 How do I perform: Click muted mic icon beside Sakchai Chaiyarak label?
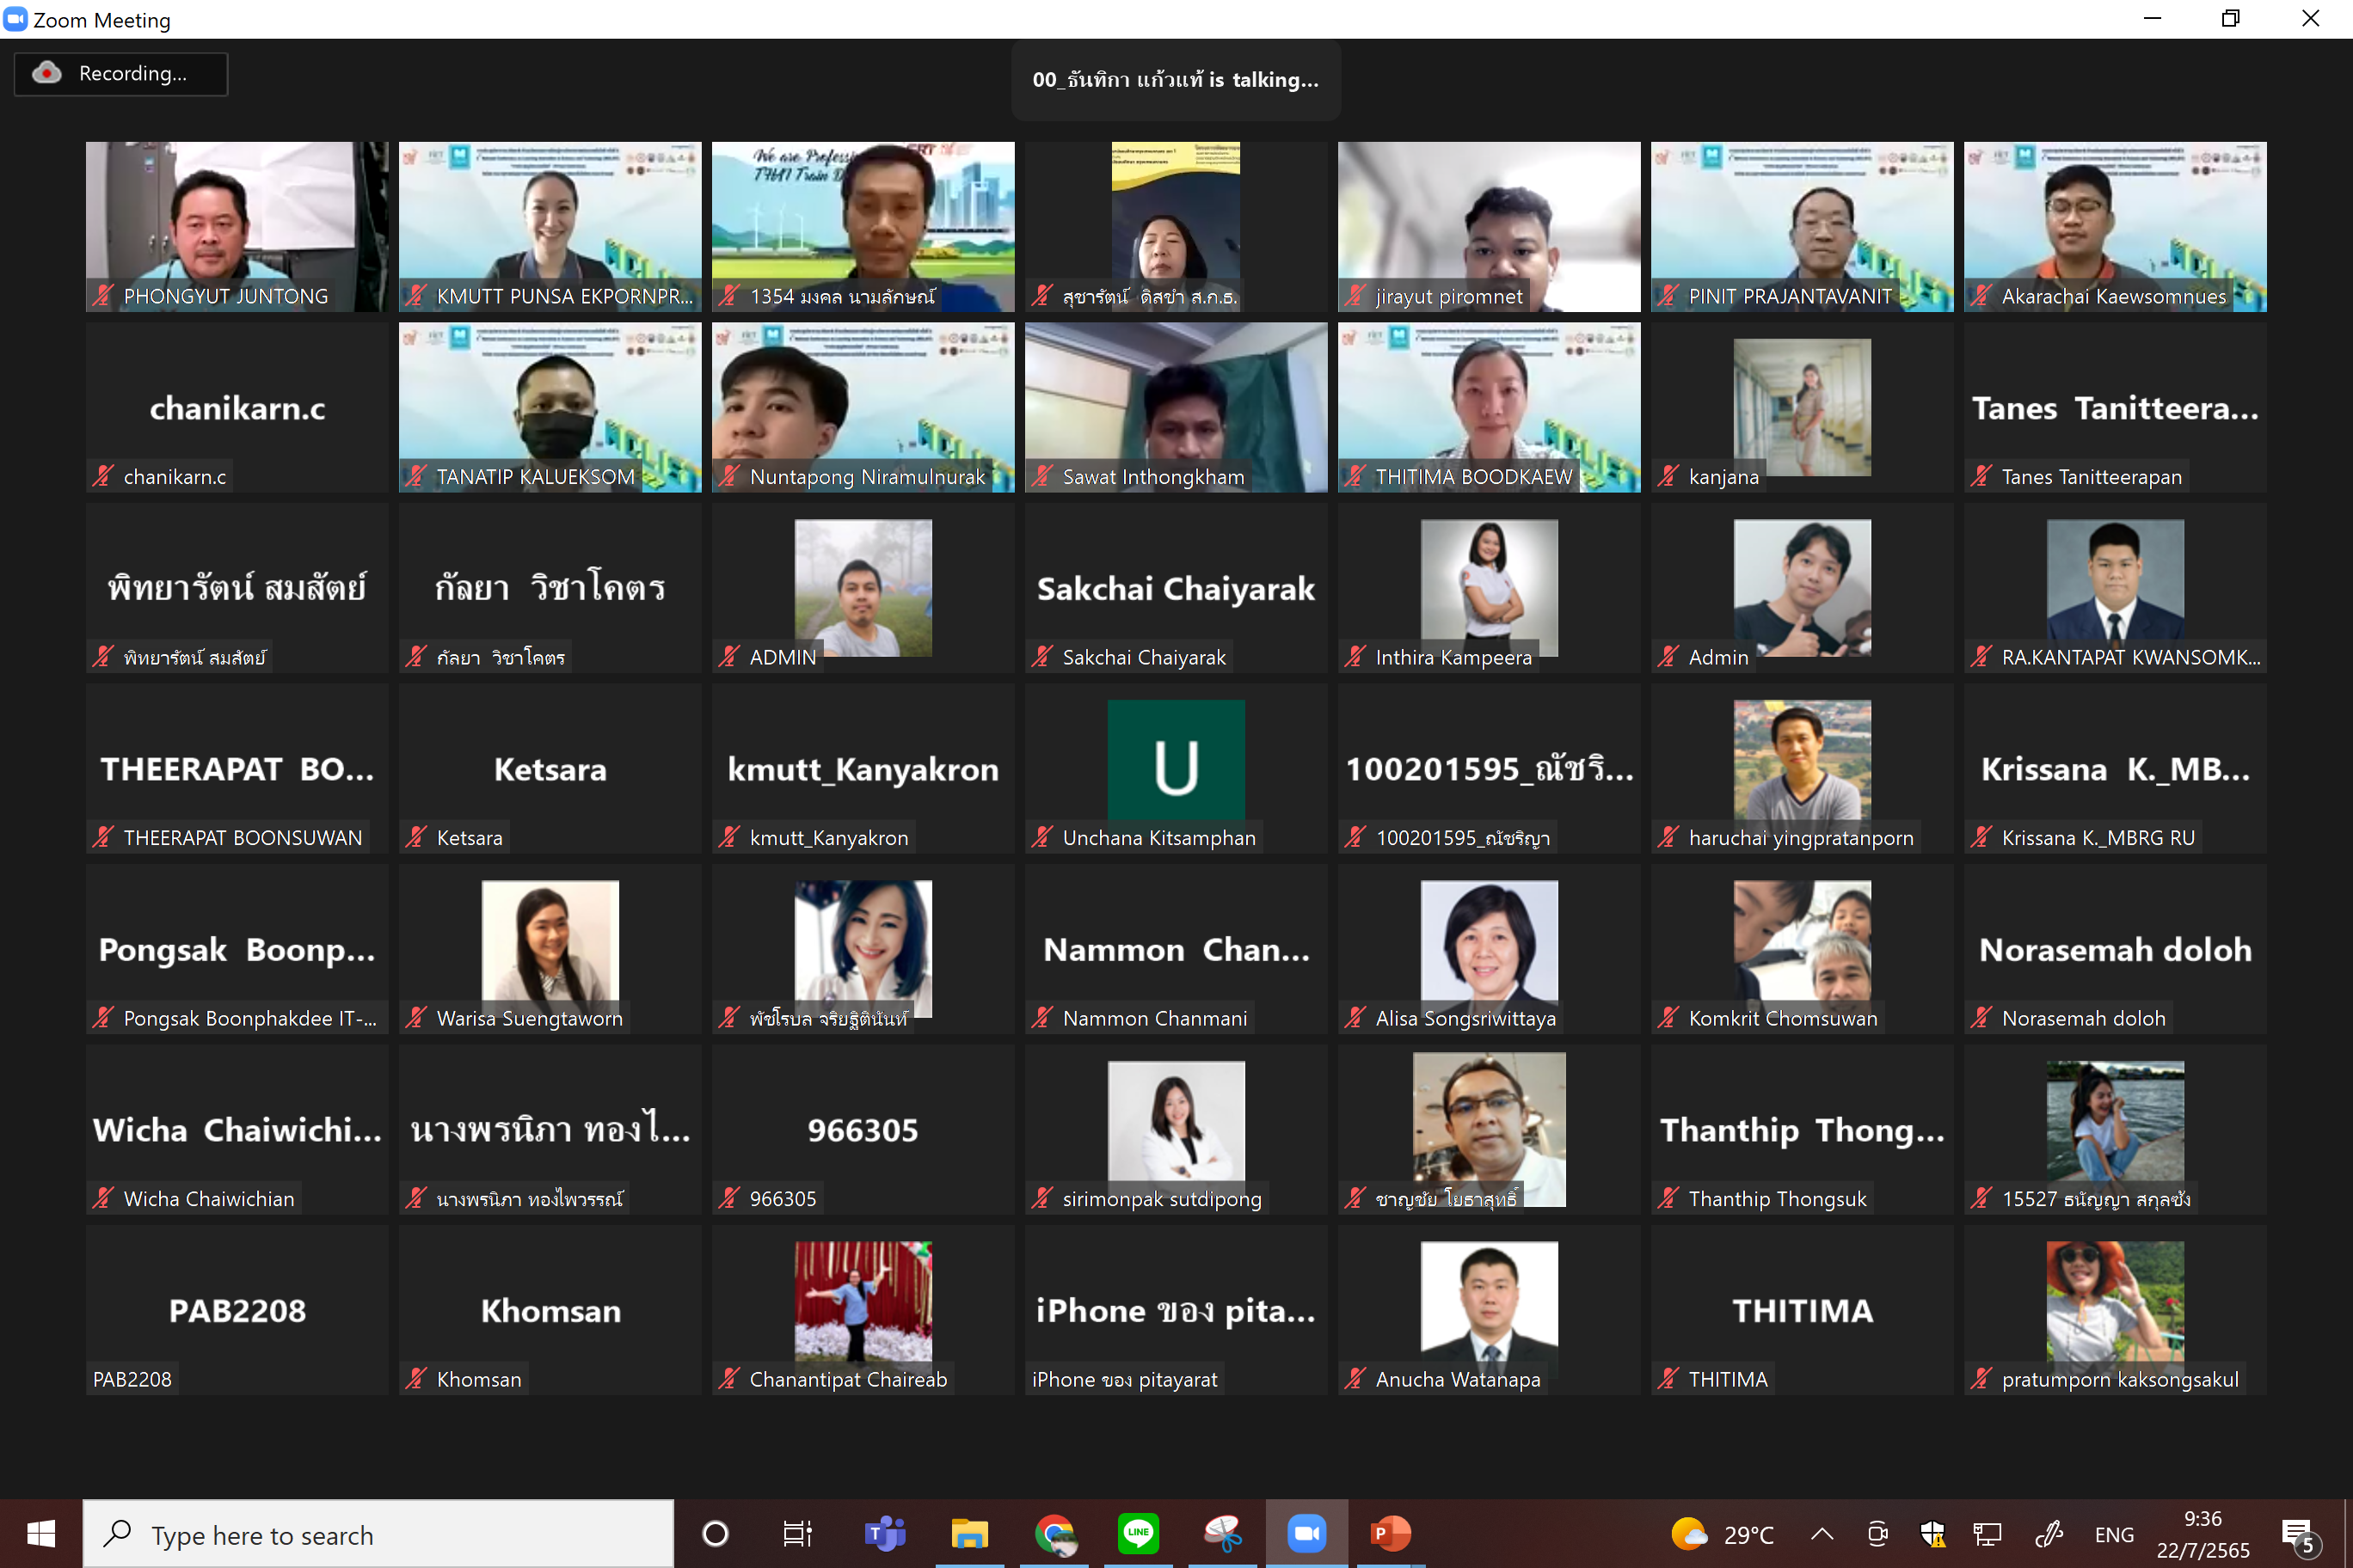click(1042, 657)
